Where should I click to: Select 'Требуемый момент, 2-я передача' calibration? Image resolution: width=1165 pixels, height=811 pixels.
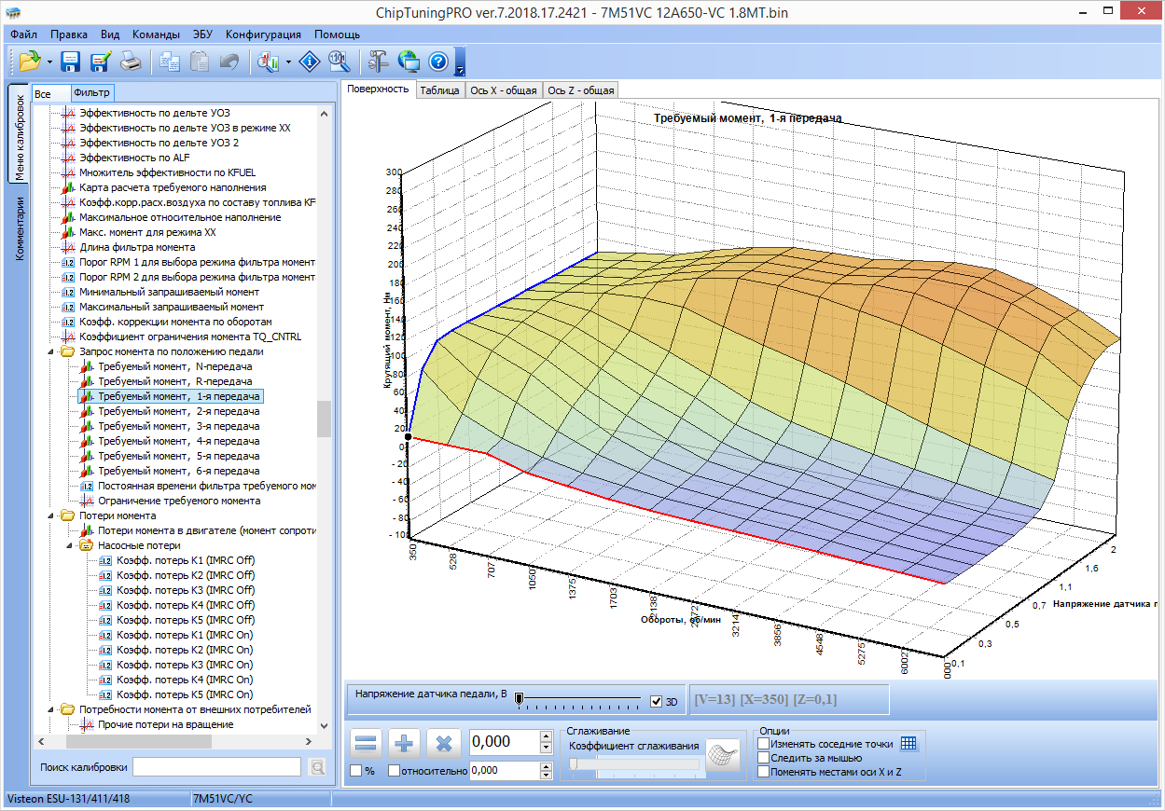click(x=178, y=411)
